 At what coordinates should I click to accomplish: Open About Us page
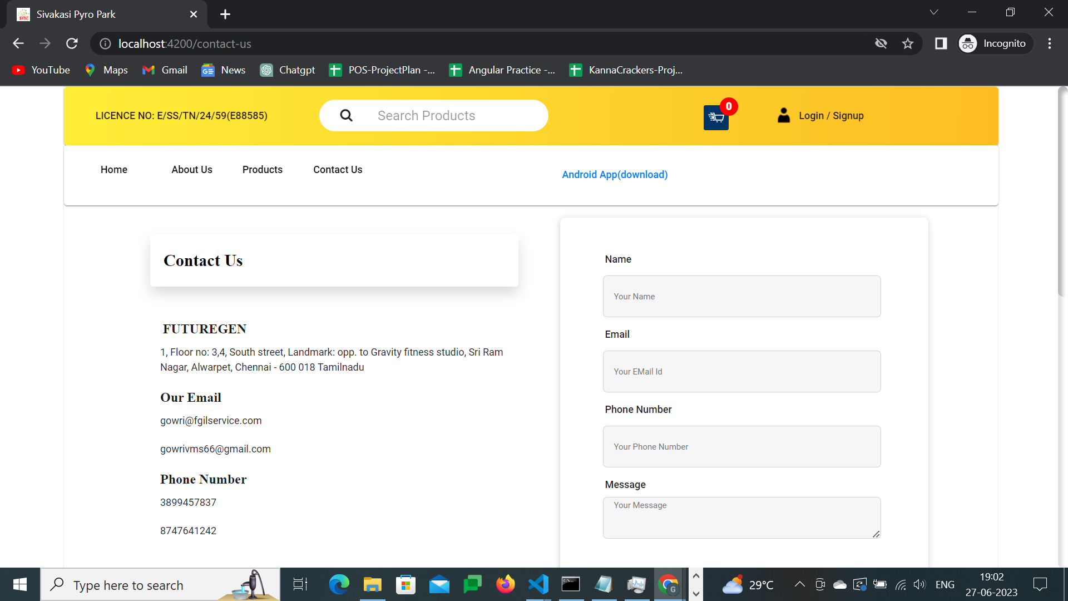(x=191, y=170)
